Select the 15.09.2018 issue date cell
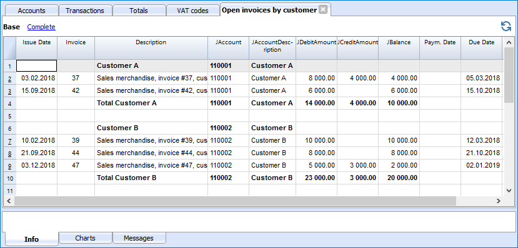The image size is (518, 248). (x=37, y=90)
